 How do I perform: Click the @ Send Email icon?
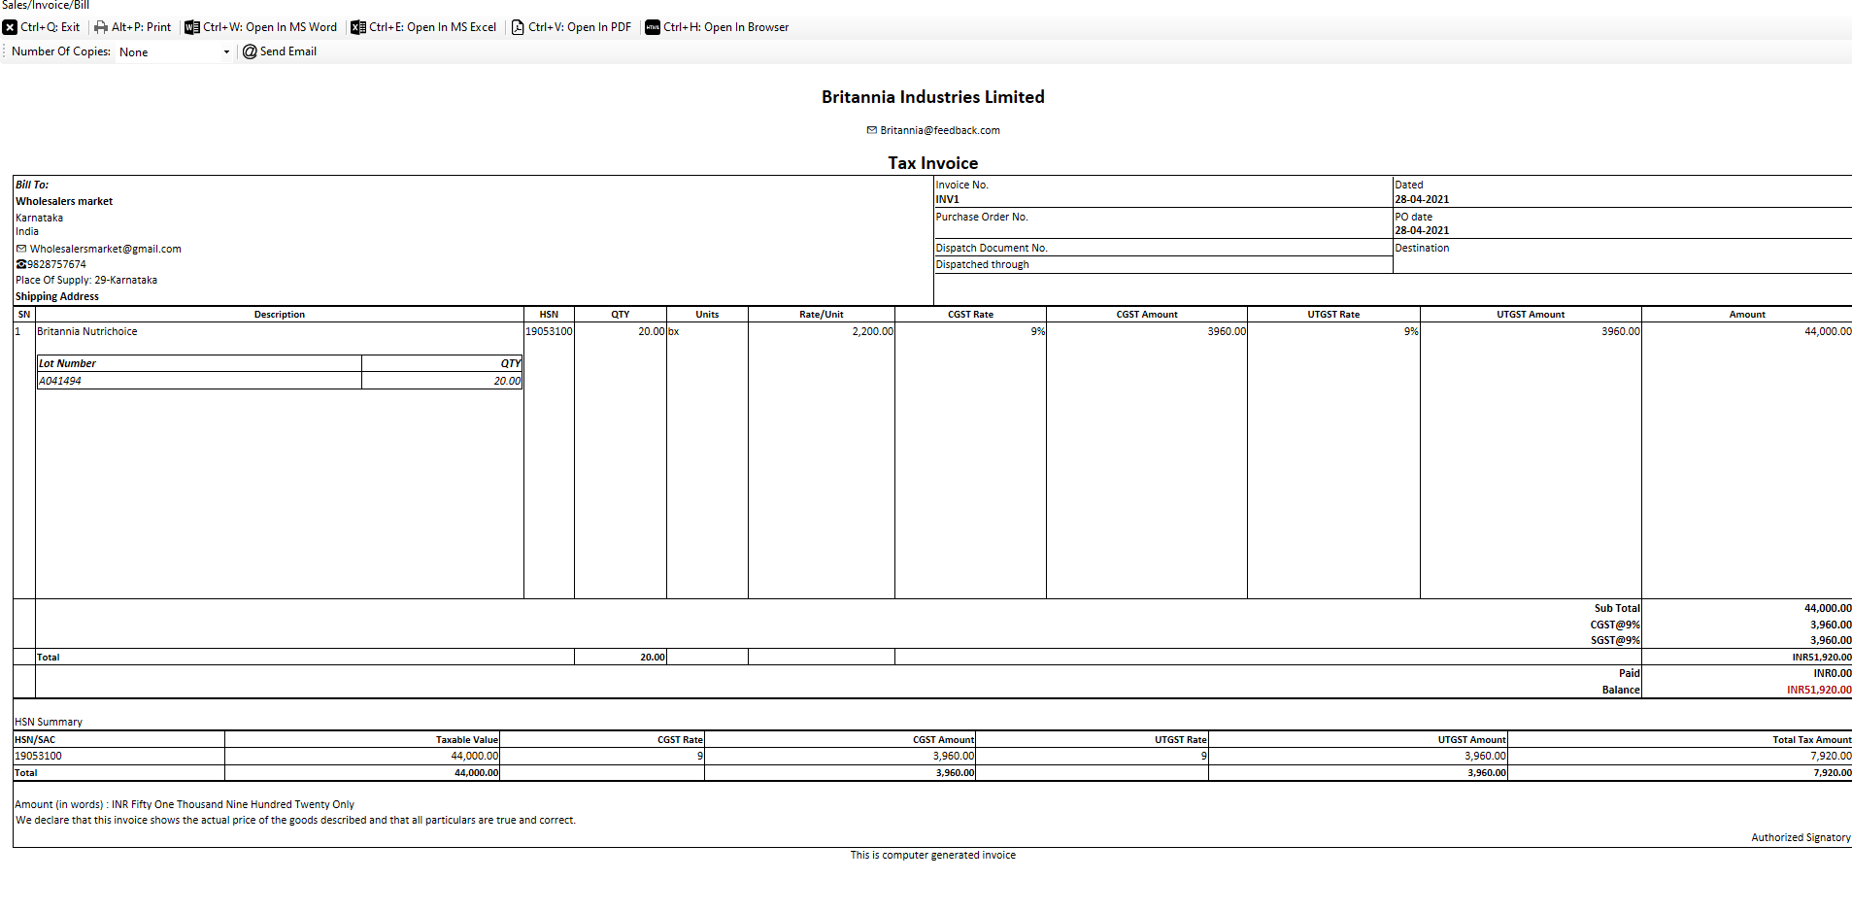coord(250,51)
